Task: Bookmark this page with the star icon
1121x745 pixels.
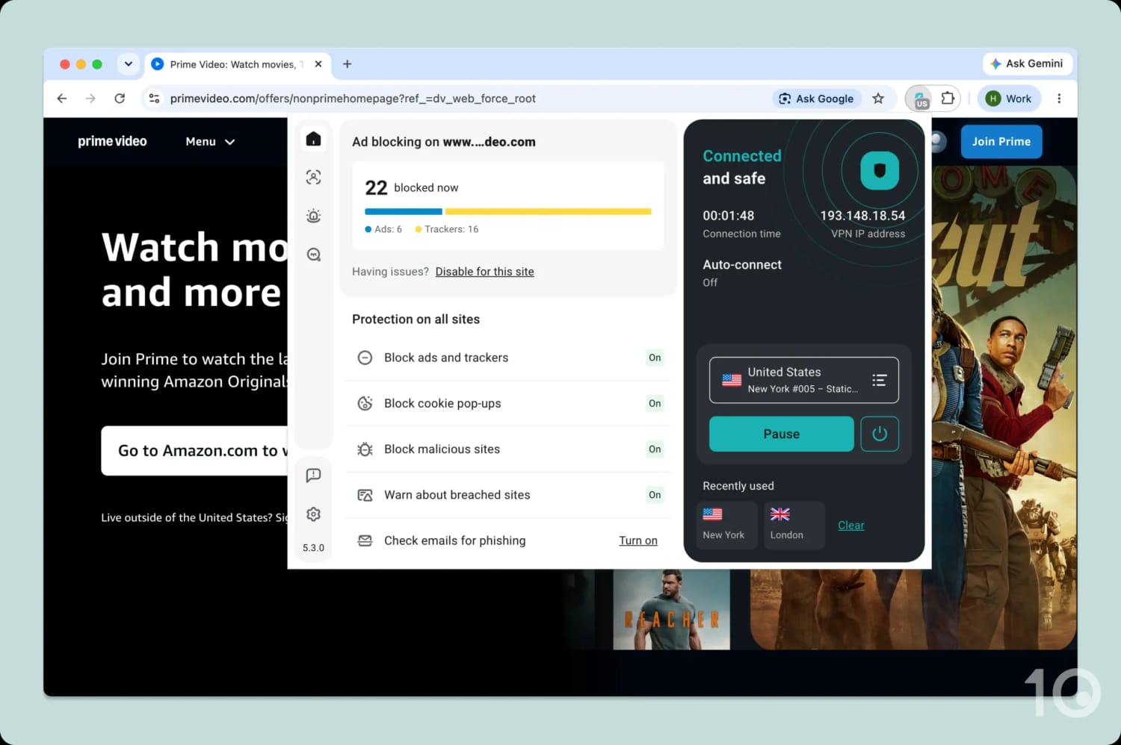Action: point(878,99)
